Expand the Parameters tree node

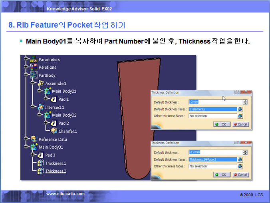[x=27, y=59]
